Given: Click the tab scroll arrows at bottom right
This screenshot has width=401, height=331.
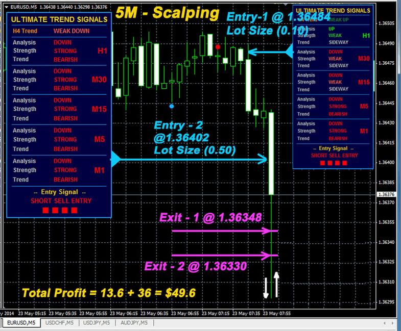Looking at the screenshot, I should point(393,323).
